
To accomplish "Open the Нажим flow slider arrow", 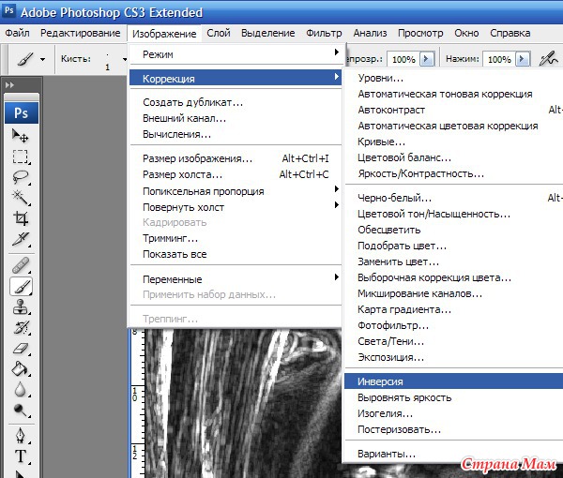I will click(522, 58).
